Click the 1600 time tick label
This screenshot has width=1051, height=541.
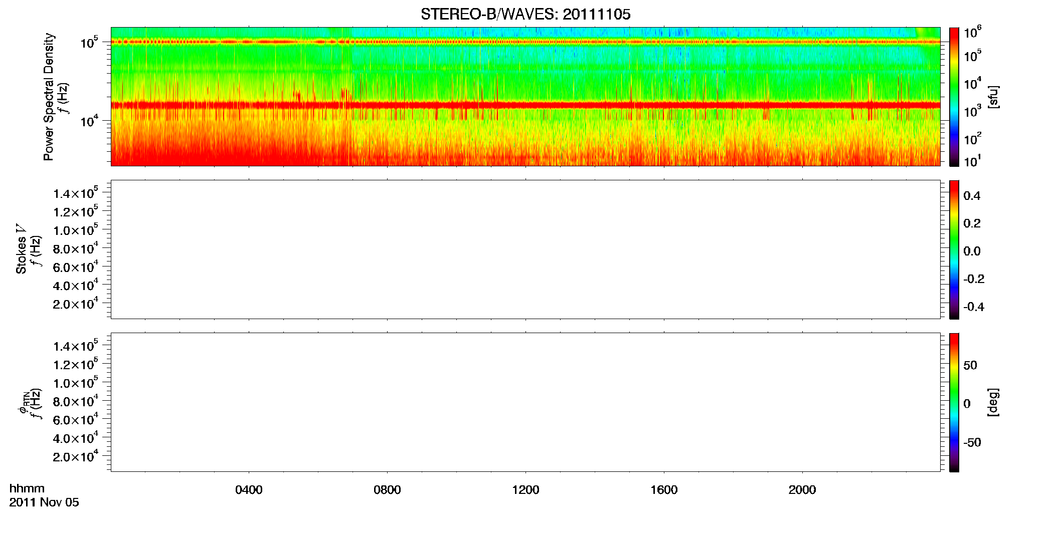pyautogui.click(x=664, y=490)
